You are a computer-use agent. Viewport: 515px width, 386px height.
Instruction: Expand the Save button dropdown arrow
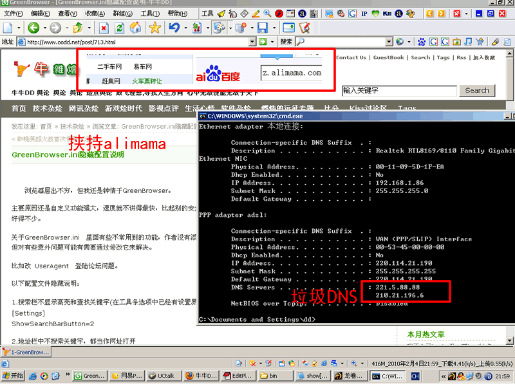274,28
